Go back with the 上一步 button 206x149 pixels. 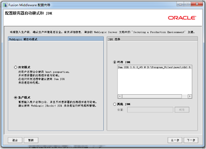[x=175, y=140]
